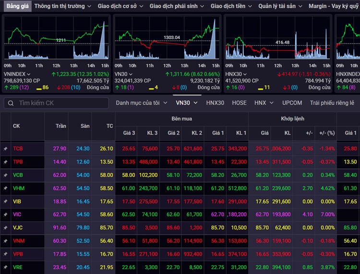Pin the TCB stock row
This screenshot has width=360, height=274.
tap(5, 149)
